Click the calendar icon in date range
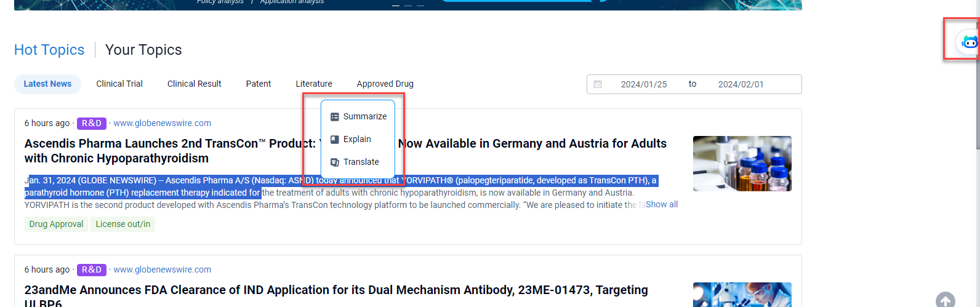This screenshot has width=980, height=307. coord(597,84)
